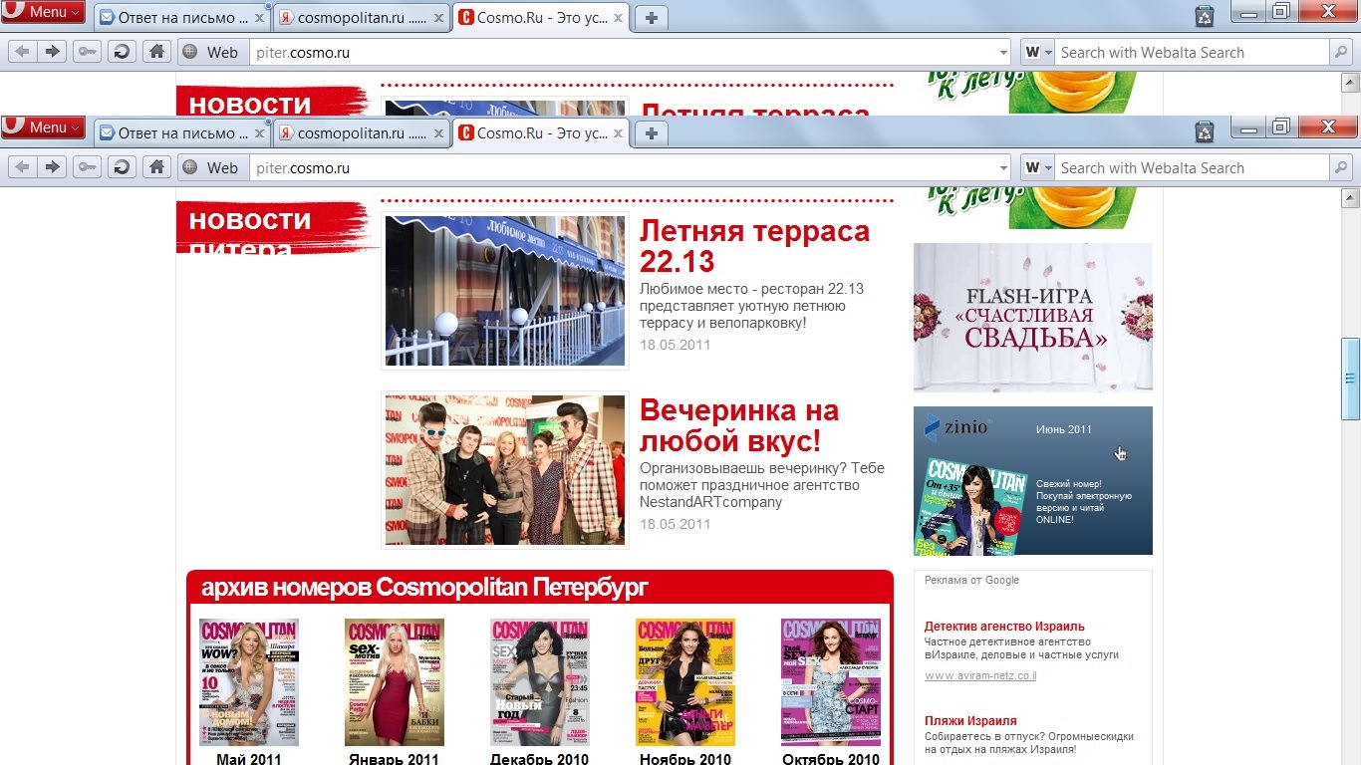
Task: Open the red Opera Menu in the lower title bar
Action: 44,127
